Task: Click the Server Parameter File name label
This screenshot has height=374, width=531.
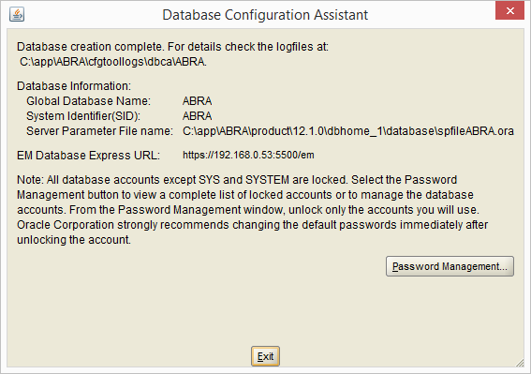Action: [x=99, y=131]
